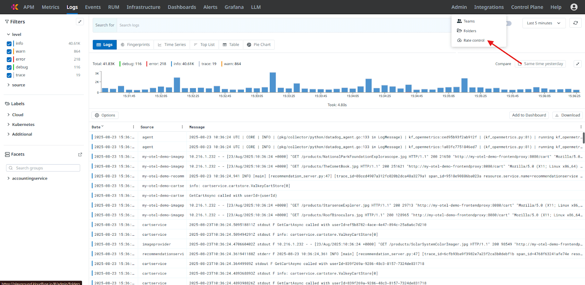This screenshot has height=285, width=585.
Task: Expand the Additional labels group
Action: click(x=8, y=134)
